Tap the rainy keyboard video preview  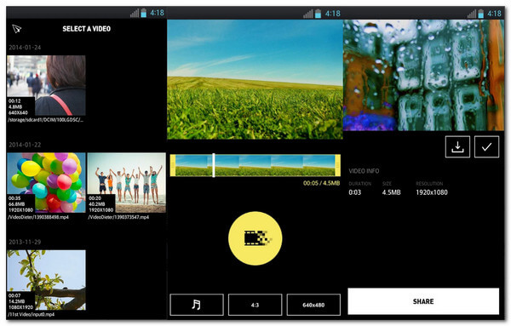pyautogui.click(x=423, y=75)
